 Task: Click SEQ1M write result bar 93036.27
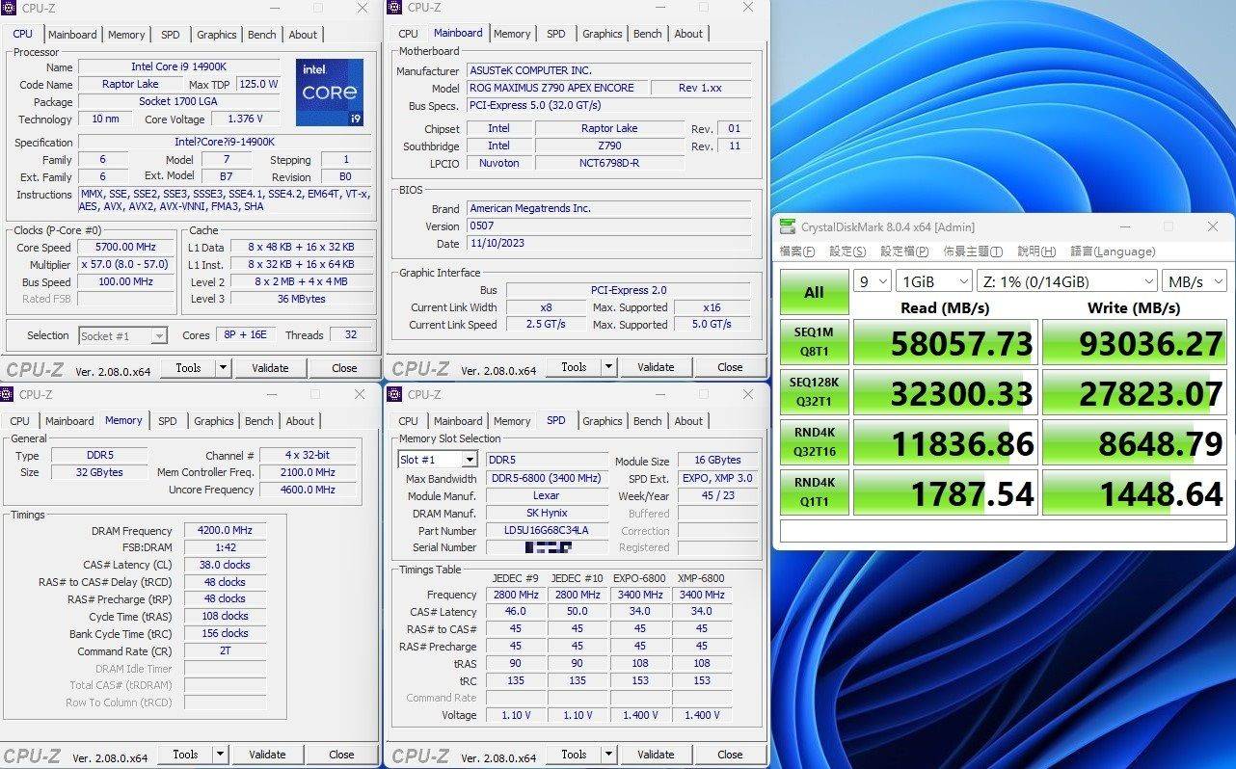tap(1135, 343)
